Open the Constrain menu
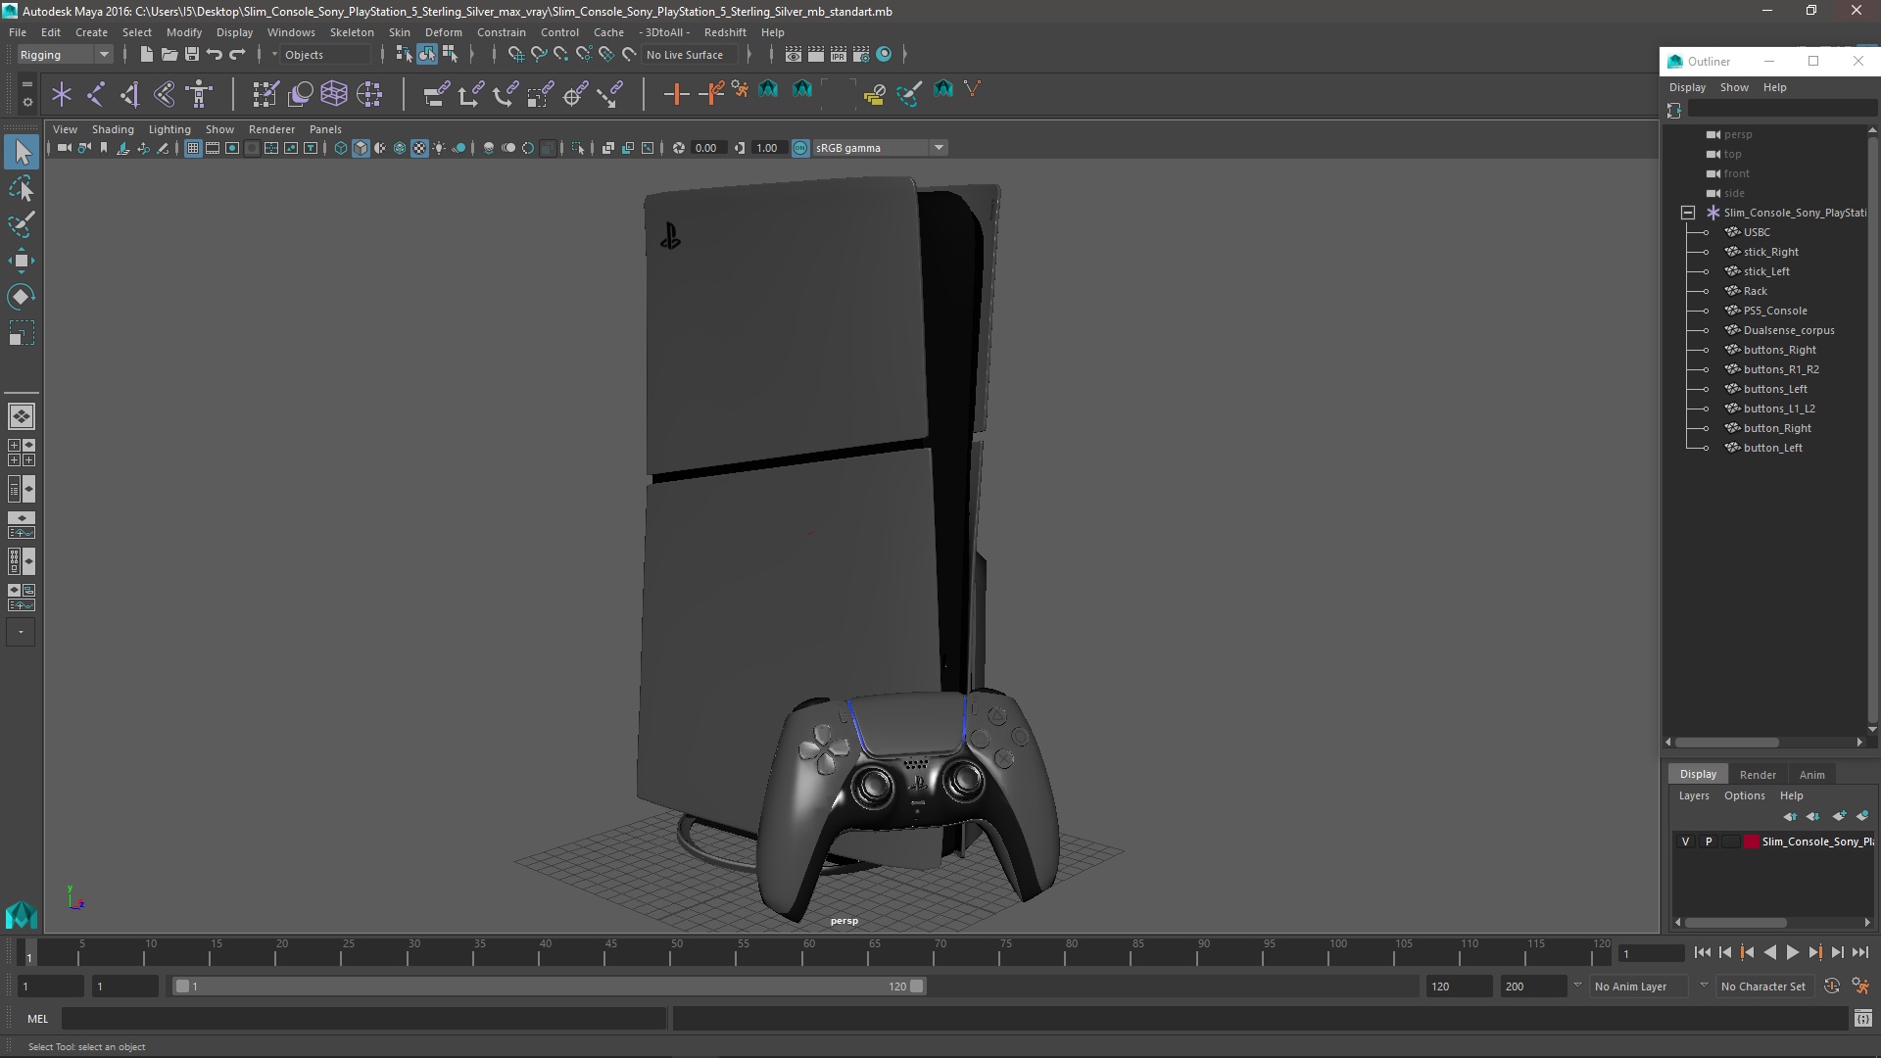This screenshot has width=1881, height=1058. 501,32
